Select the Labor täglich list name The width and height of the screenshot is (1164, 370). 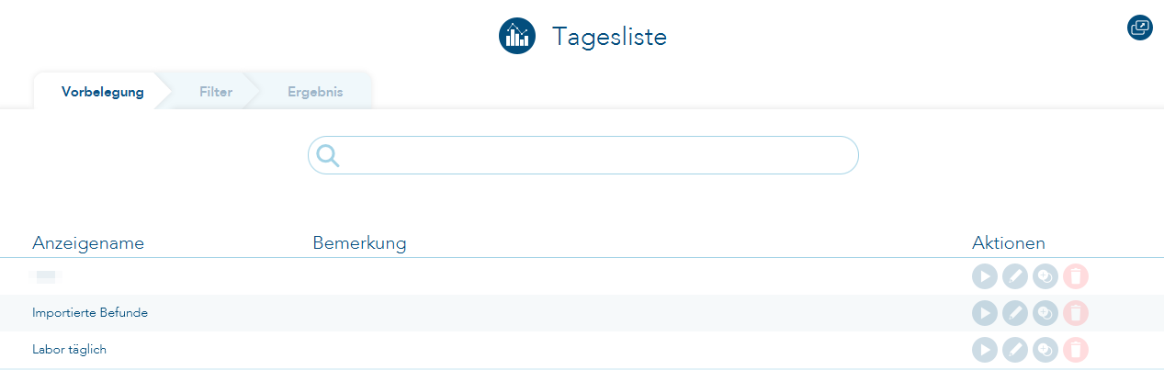click(x=70, y=350)
